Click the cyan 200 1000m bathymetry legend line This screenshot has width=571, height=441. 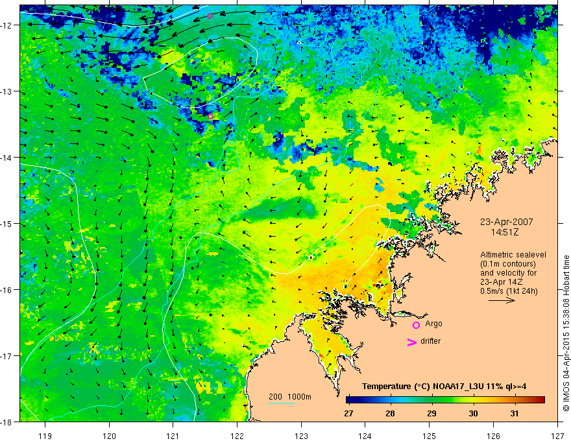pyautogui.click(x=282, y=403)
